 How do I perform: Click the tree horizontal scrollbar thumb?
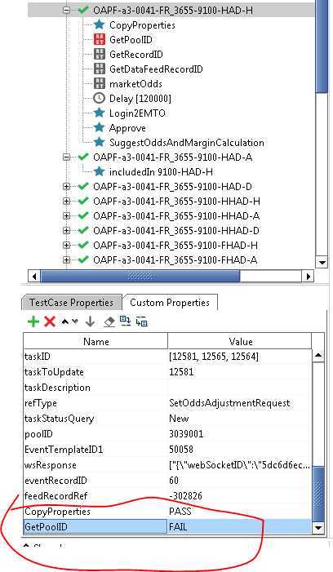click(x=140, y=276)
